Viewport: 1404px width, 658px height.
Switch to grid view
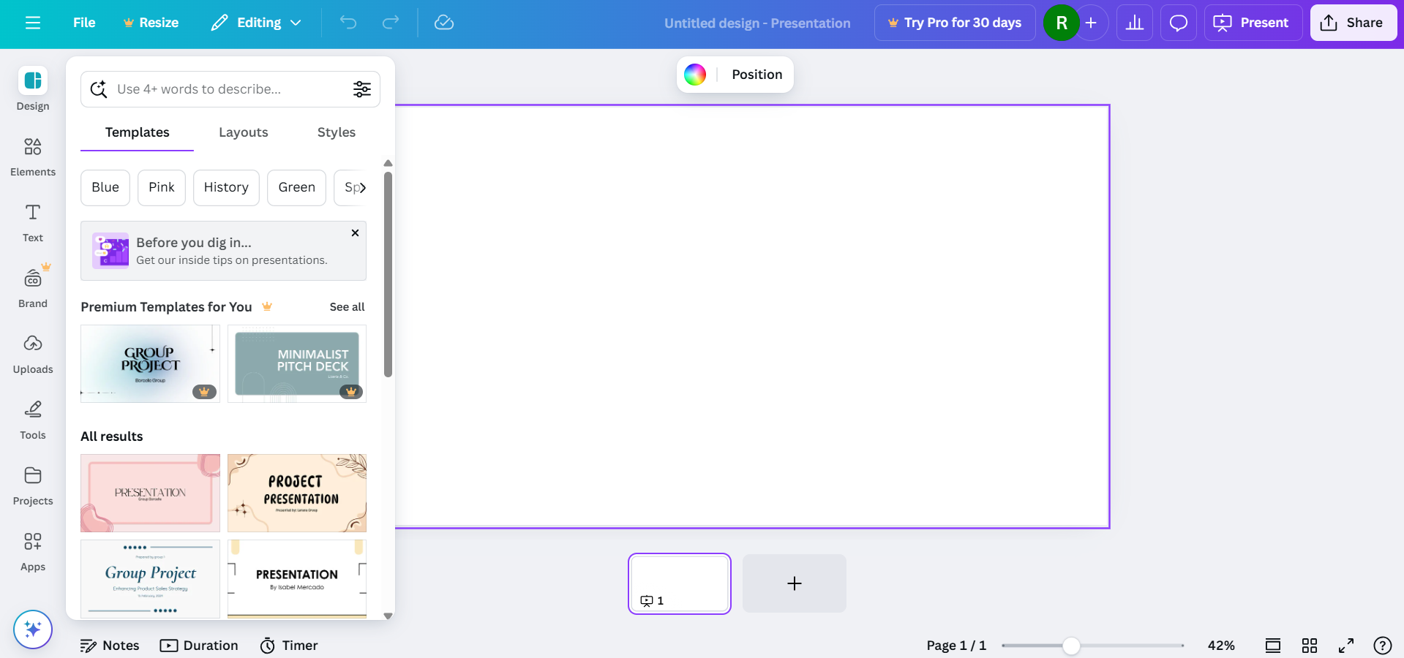pos(1310,646)
